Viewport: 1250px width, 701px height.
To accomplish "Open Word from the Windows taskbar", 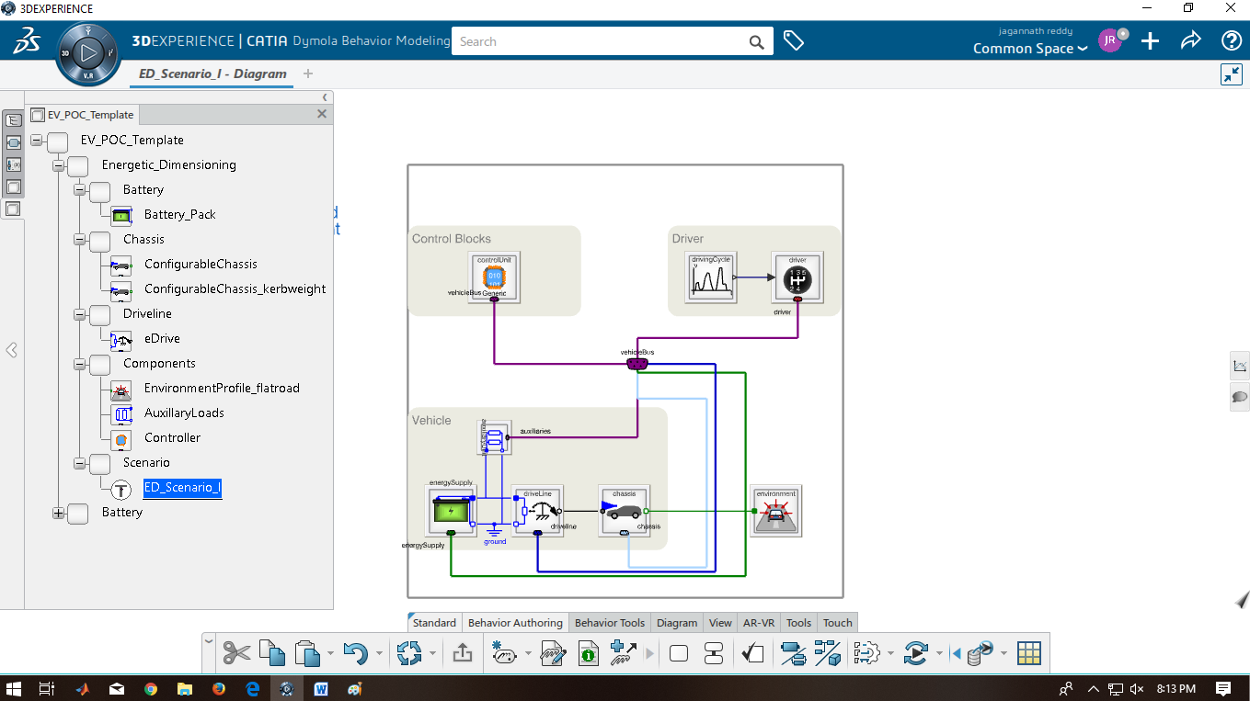I will [321, 687].
